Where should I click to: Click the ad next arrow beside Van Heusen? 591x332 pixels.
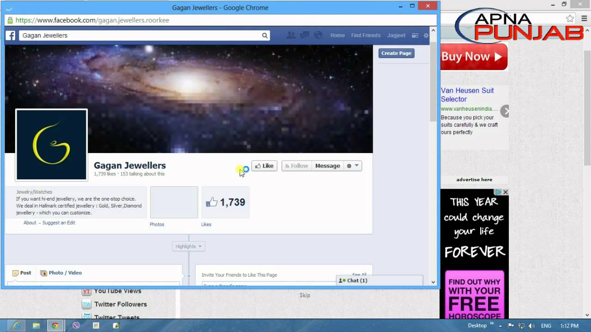click(x=505, y=111)
